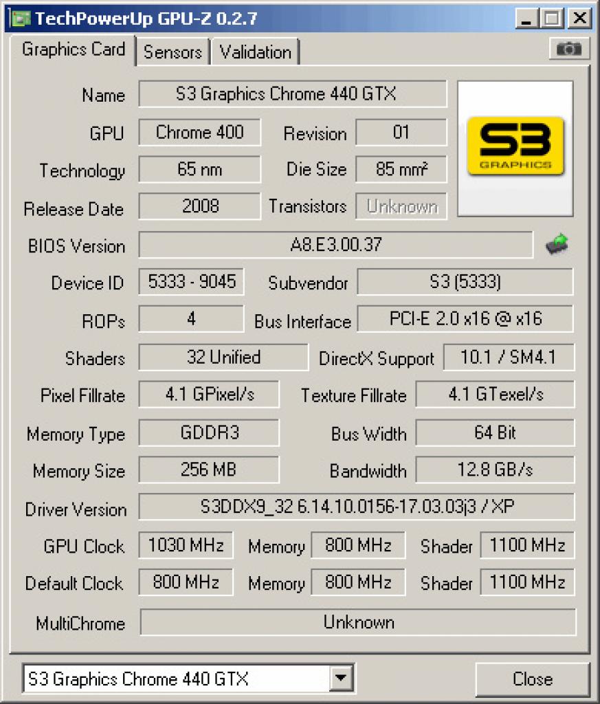
Task: Click the Default Clock label
Action: pyautogui.click(x=74, y=583)
